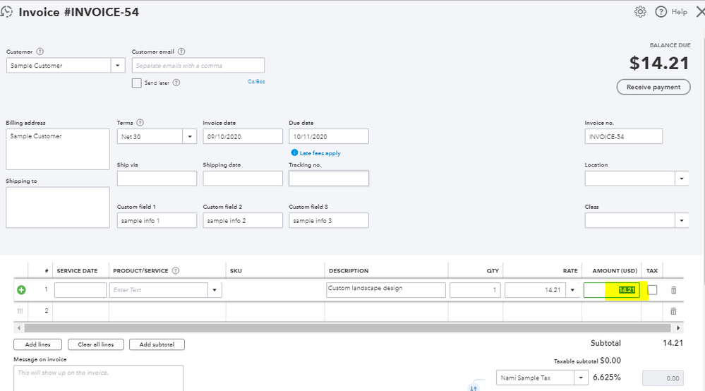Click the right arrow of the horizontal scrollbar
Viewport: 705px width, 391px height.
pyautogui.click(x=678, y=328)
